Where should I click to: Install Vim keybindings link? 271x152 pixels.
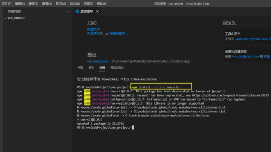(x=234, y=56)
